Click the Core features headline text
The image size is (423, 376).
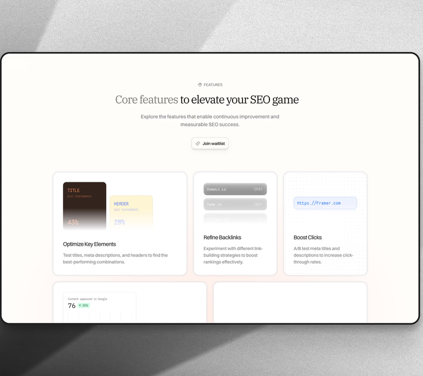coord(207,100)
